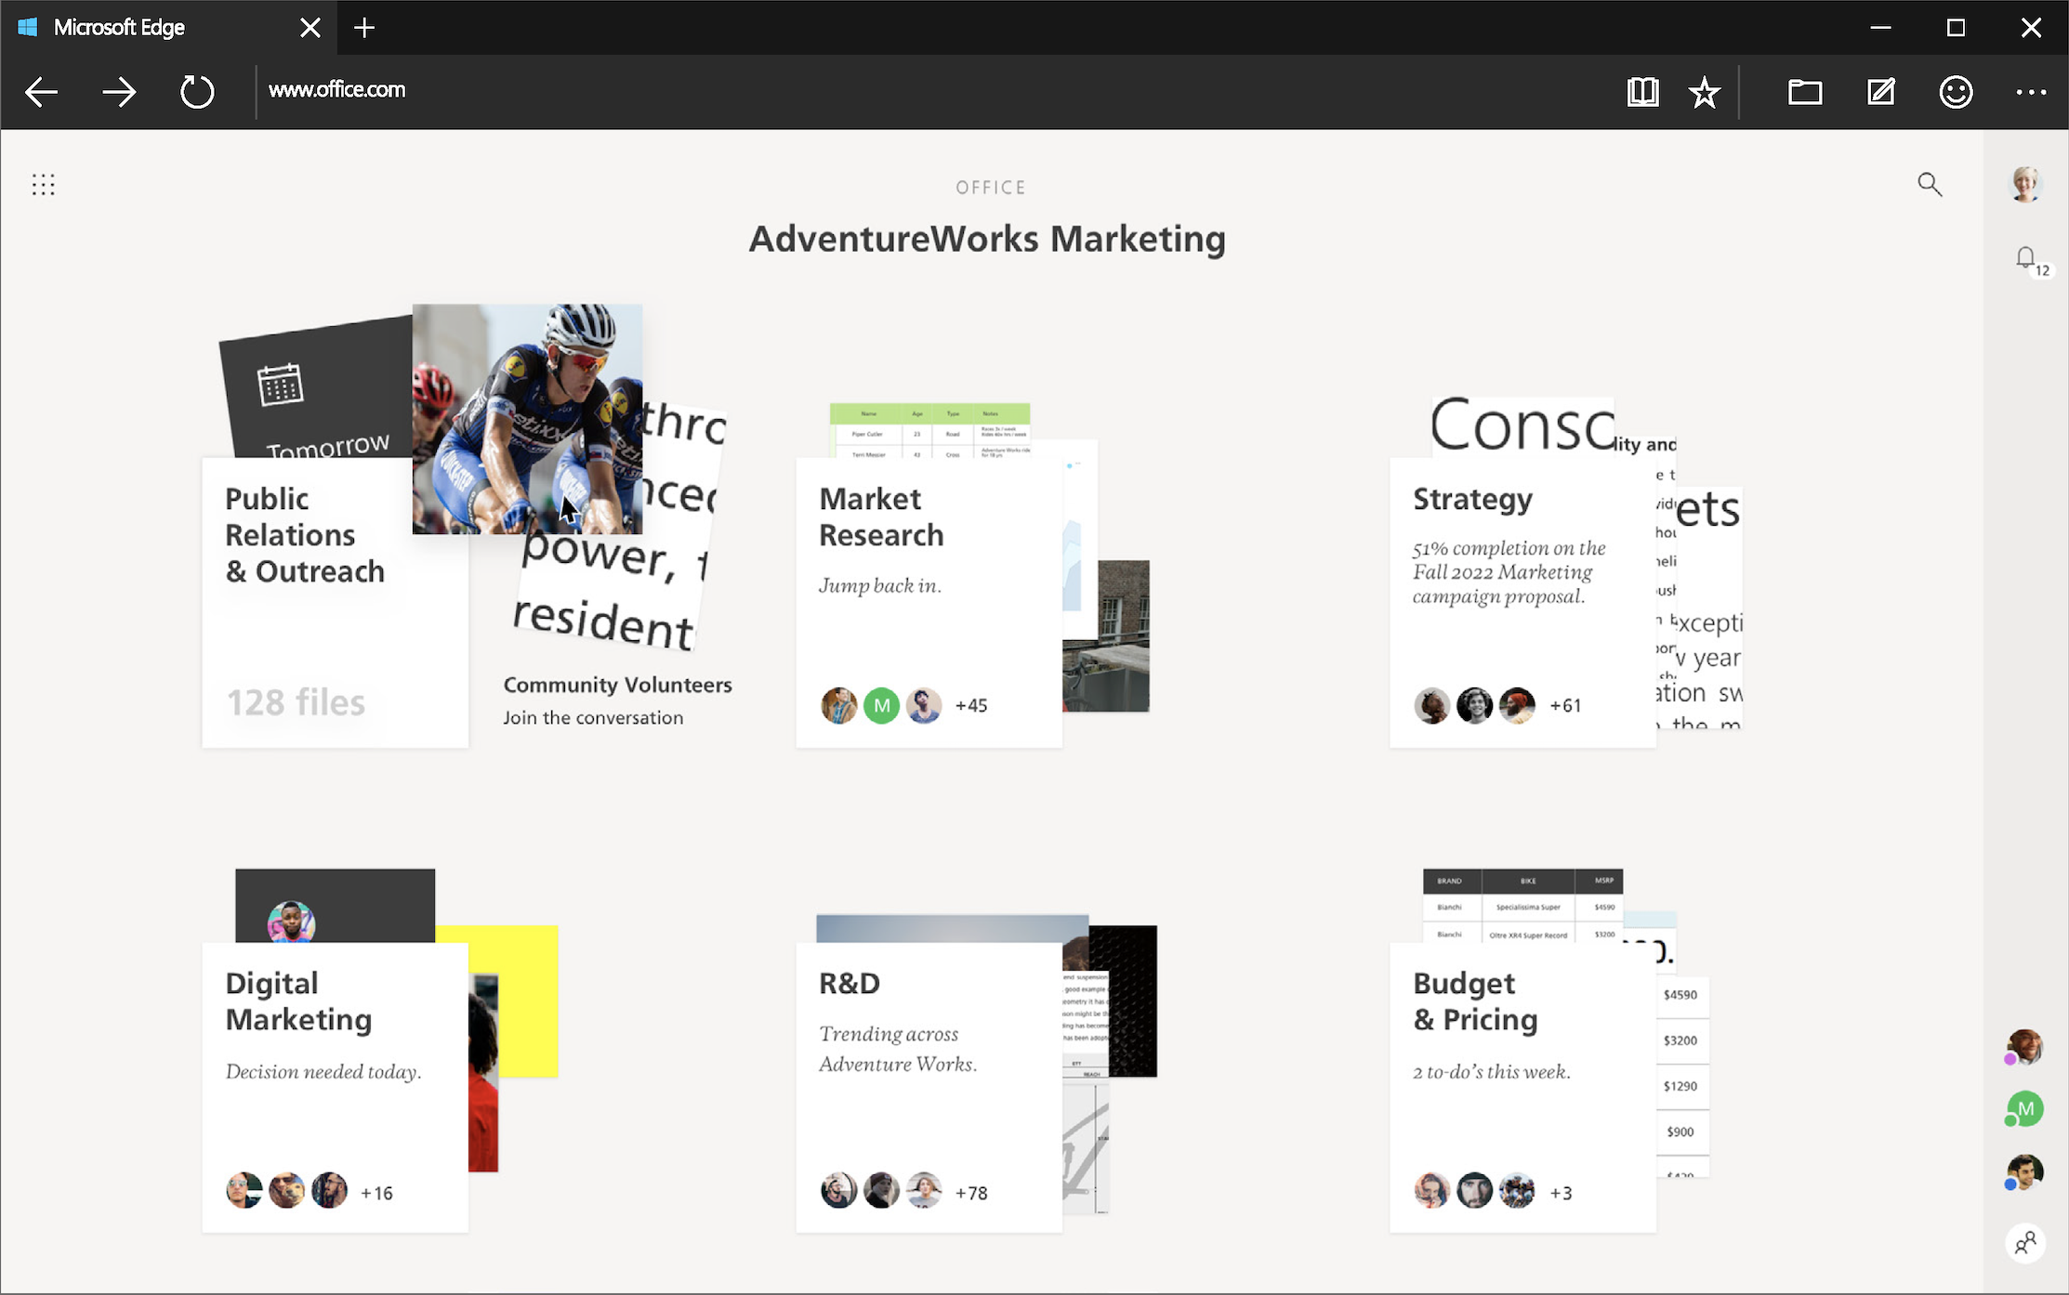This screenshot has width=2069, height=1295.
Task: Open the green spreadsheet behind Market Research
Action: coord(929,430)
